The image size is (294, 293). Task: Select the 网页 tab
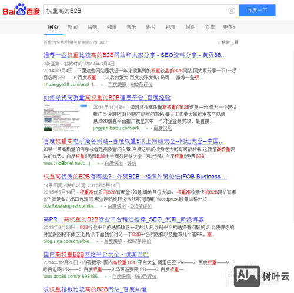point(53,27)
